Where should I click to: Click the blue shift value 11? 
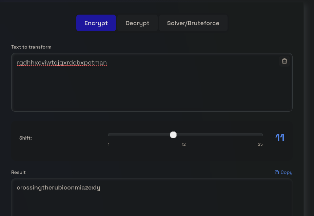tap(280, 138)
